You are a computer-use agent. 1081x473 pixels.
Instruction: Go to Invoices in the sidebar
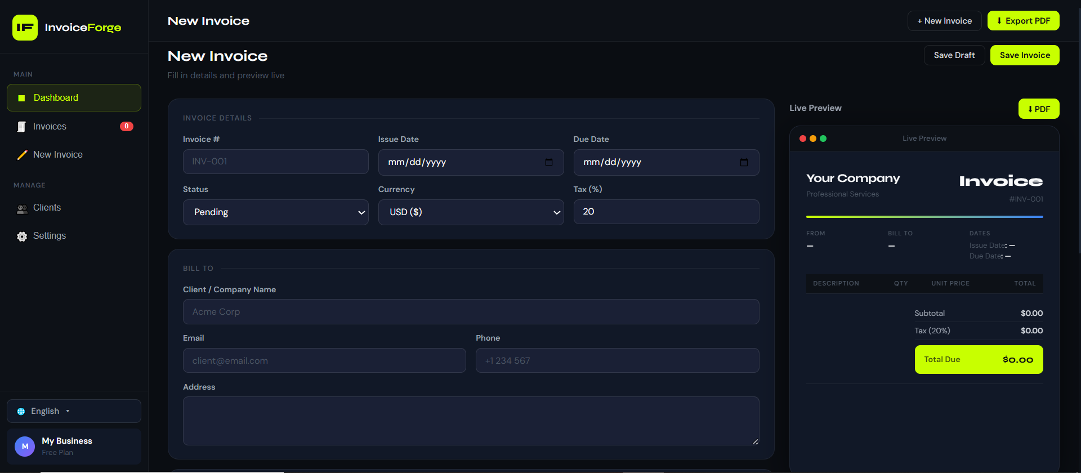(x=74, y=127)
